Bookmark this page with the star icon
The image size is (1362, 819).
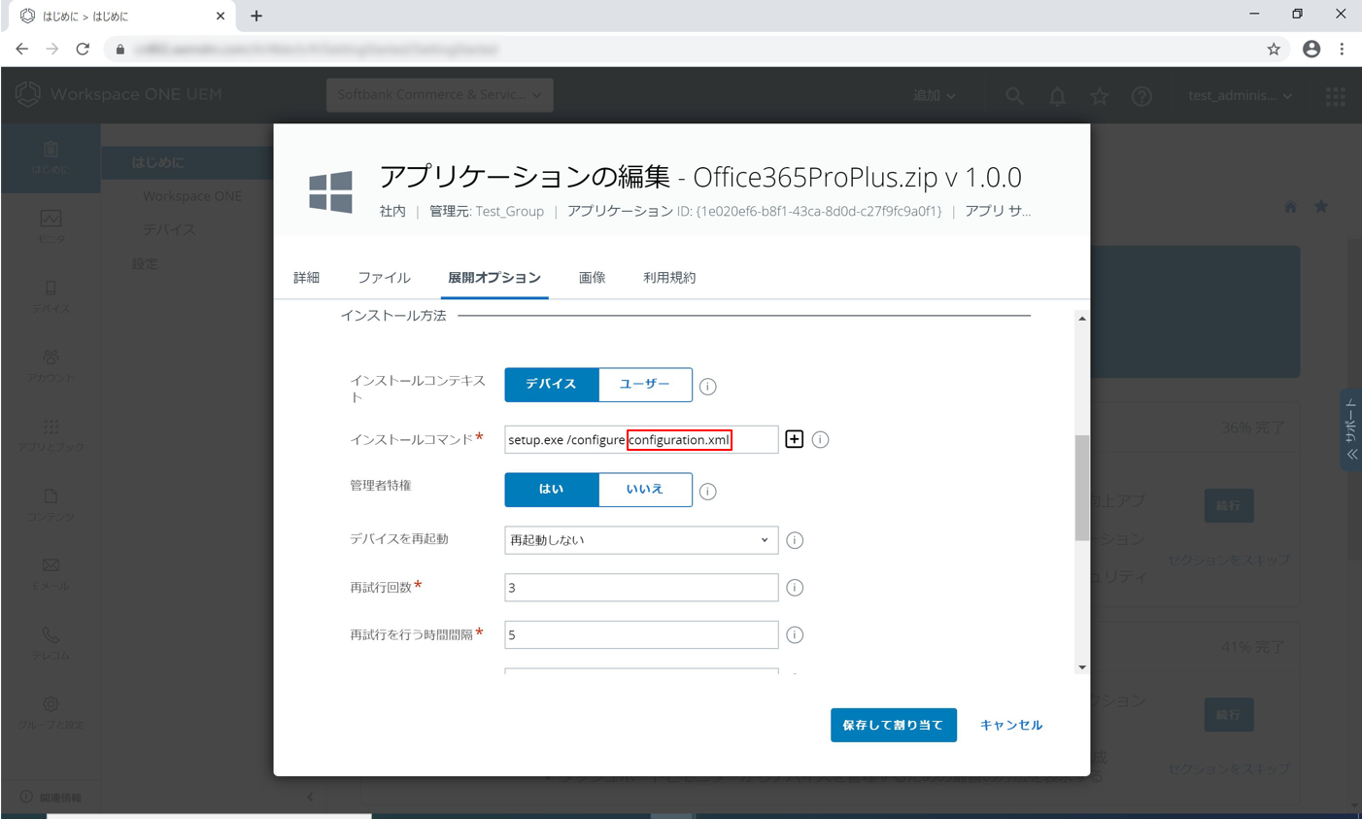[x=1274, y=50]
